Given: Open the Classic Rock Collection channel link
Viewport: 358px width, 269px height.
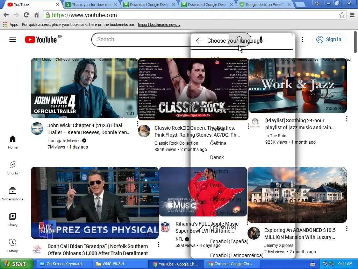Looking at the screenshot, I should click(176, 143).
